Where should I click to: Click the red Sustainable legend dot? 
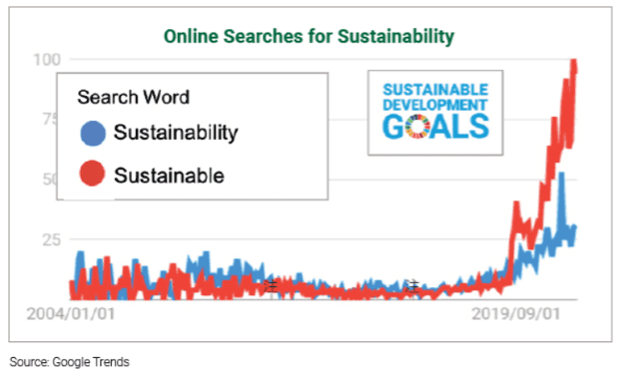(x=92, y=174)
